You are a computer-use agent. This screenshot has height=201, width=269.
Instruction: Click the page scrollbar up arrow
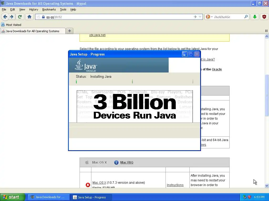point(267,36)
